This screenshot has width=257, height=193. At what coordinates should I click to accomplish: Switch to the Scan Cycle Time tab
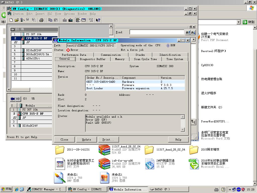[x=145, y=59]
